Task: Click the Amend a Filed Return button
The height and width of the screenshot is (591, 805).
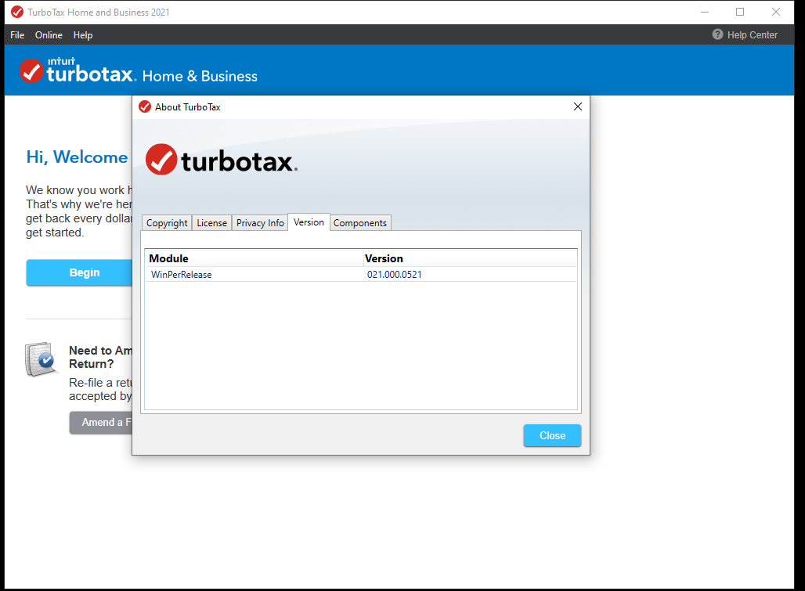Action: 101,422
